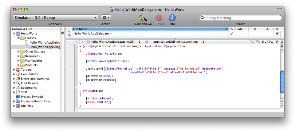Click the Errors and Warnings icon

(18, 79)
